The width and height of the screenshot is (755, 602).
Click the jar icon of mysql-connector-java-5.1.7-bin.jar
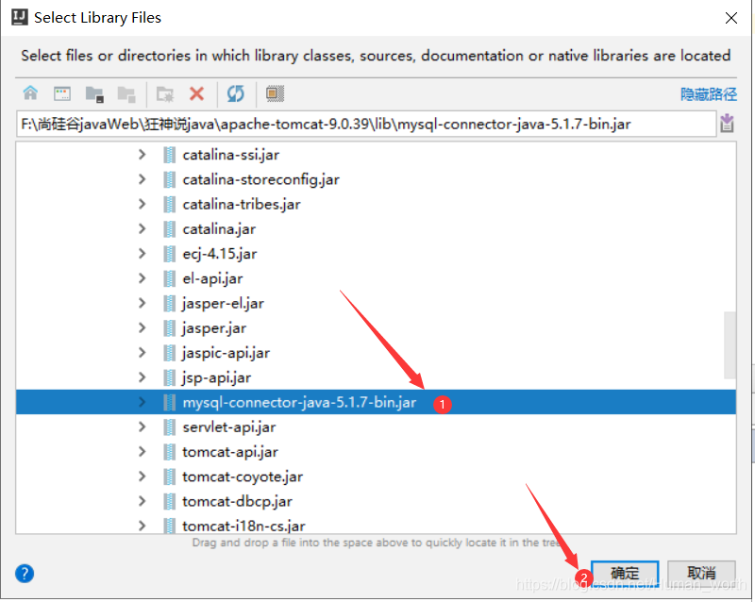pyautogui.click(x=169, y=402)
